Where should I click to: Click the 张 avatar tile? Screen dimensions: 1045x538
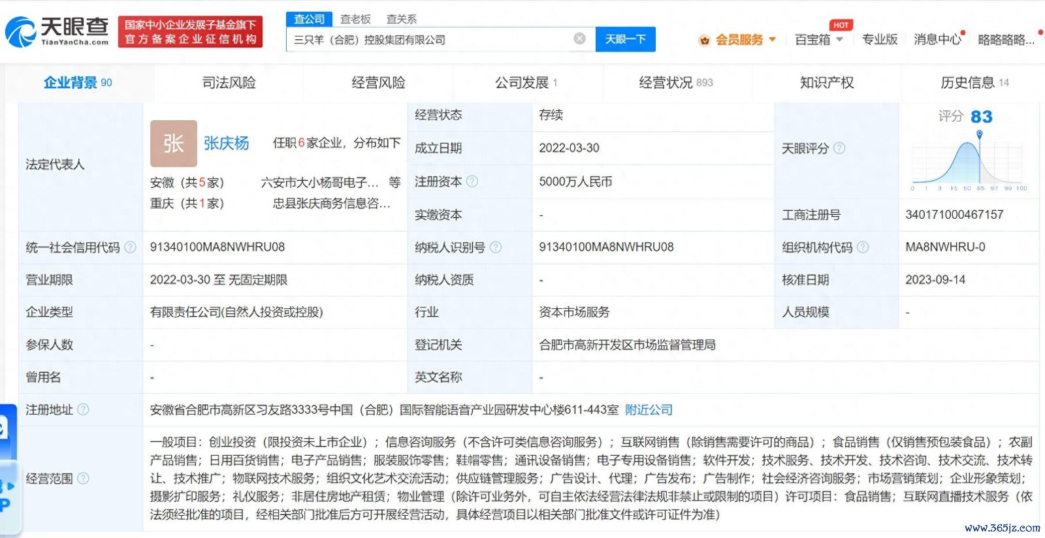coord(174,144)
